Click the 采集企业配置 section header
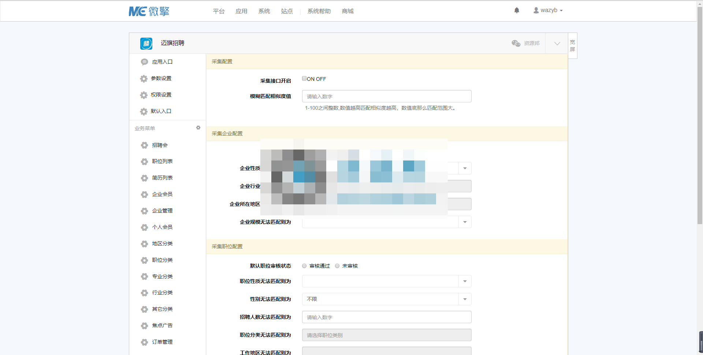 pos(387,133)
